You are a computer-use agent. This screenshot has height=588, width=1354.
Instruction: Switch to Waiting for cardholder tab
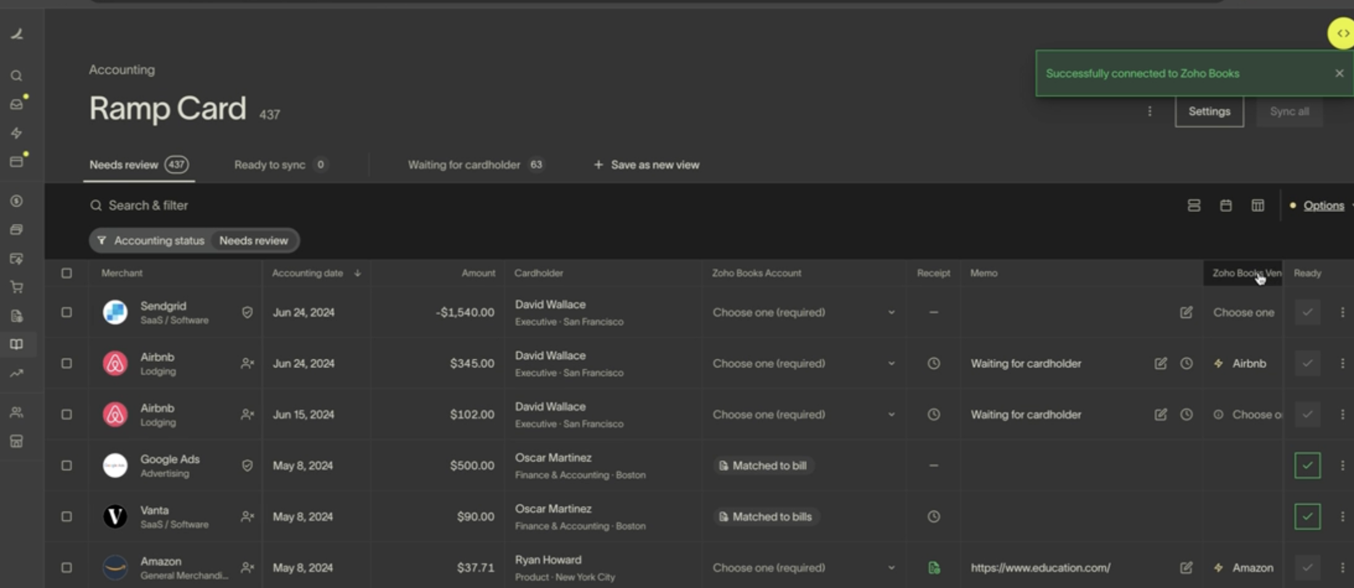click(476, 165)
